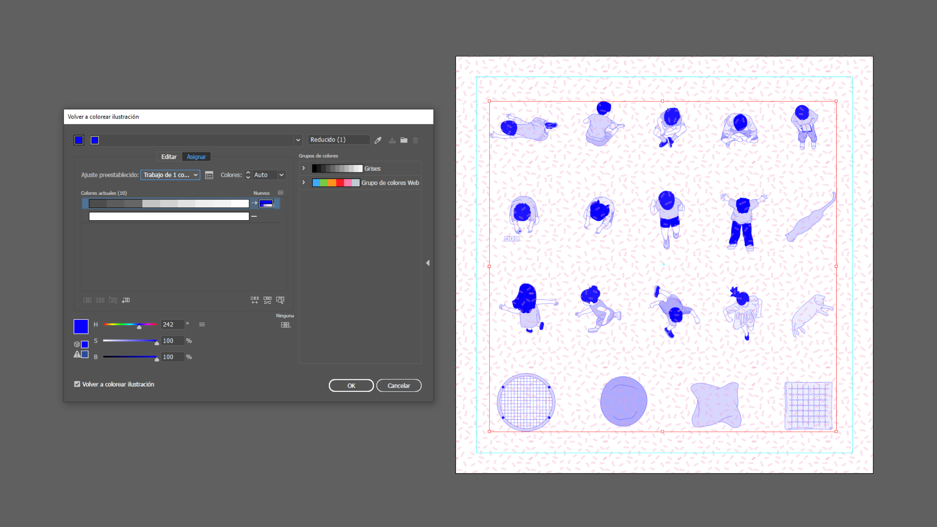
Task: Select the Asignar tab
Action: (x=196, y=157)
